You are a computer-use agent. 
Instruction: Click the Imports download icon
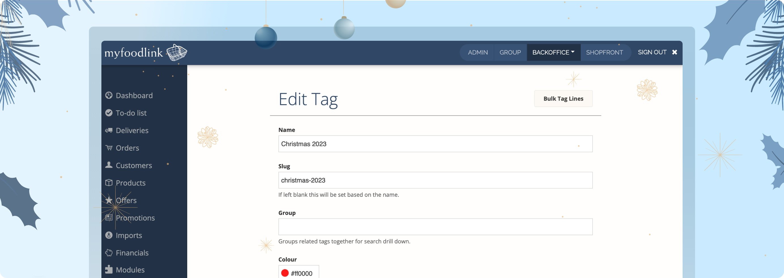[x=109, y=235]
